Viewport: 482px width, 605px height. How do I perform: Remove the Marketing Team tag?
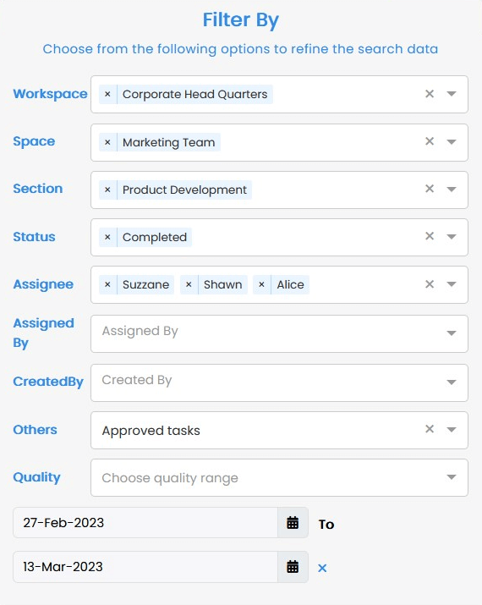coord(107,142)
